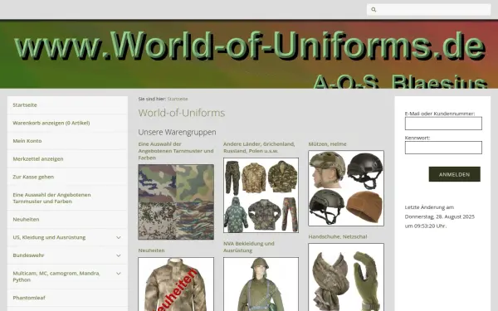Open the World-of-Uniforms.de banner
The height and width of the screenshot is (311, 498).
tap(249, 54)
